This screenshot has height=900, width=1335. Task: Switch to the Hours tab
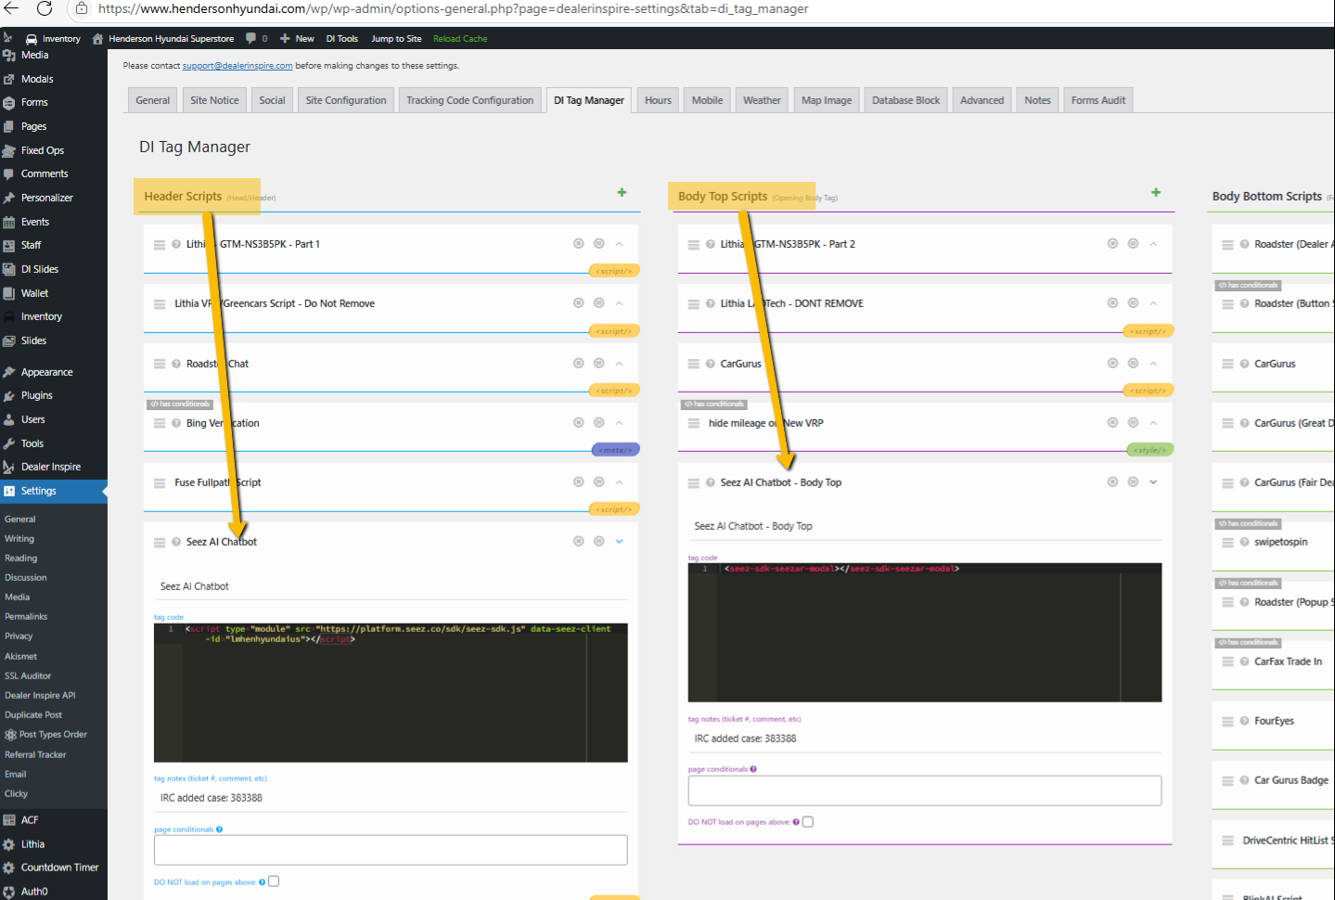pos(659,100)
